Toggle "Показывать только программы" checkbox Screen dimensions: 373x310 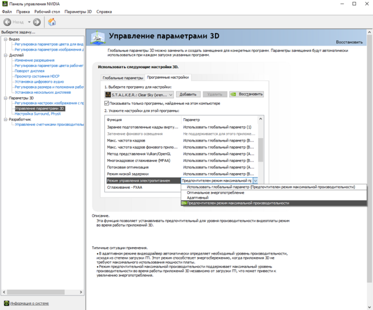(x=107, y=103)
